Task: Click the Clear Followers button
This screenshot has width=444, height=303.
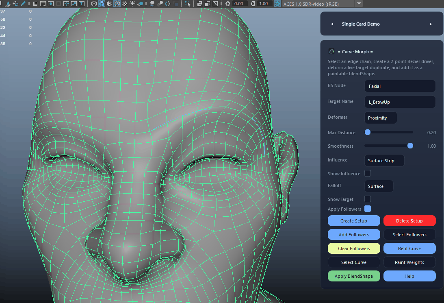Action: pos(354,249)
